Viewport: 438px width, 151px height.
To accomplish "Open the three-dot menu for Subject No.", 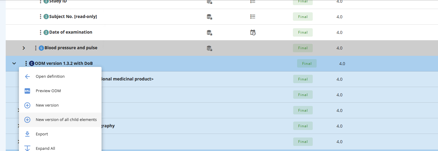I will (41, 17).
